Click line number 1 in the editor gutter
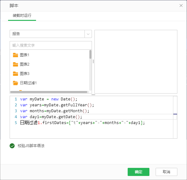 tap(16, 99)
